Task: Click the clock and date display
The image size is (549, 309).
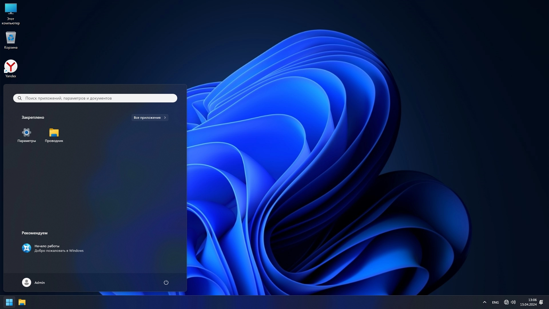Action: (528, 302)
